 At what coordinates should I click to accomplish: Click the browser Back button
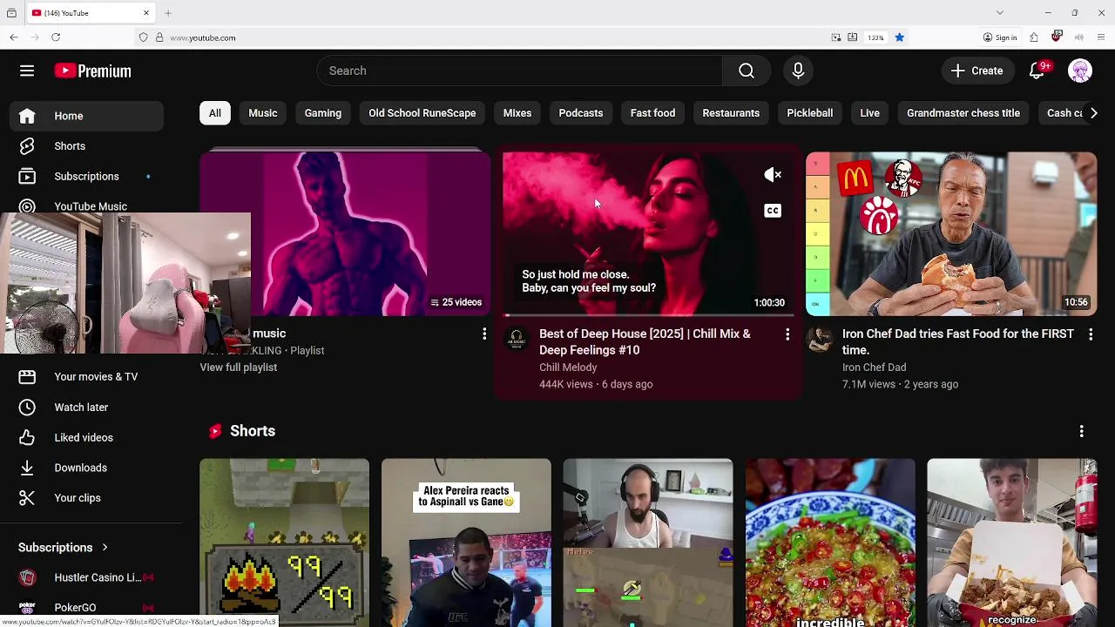(x=14, y=37)
